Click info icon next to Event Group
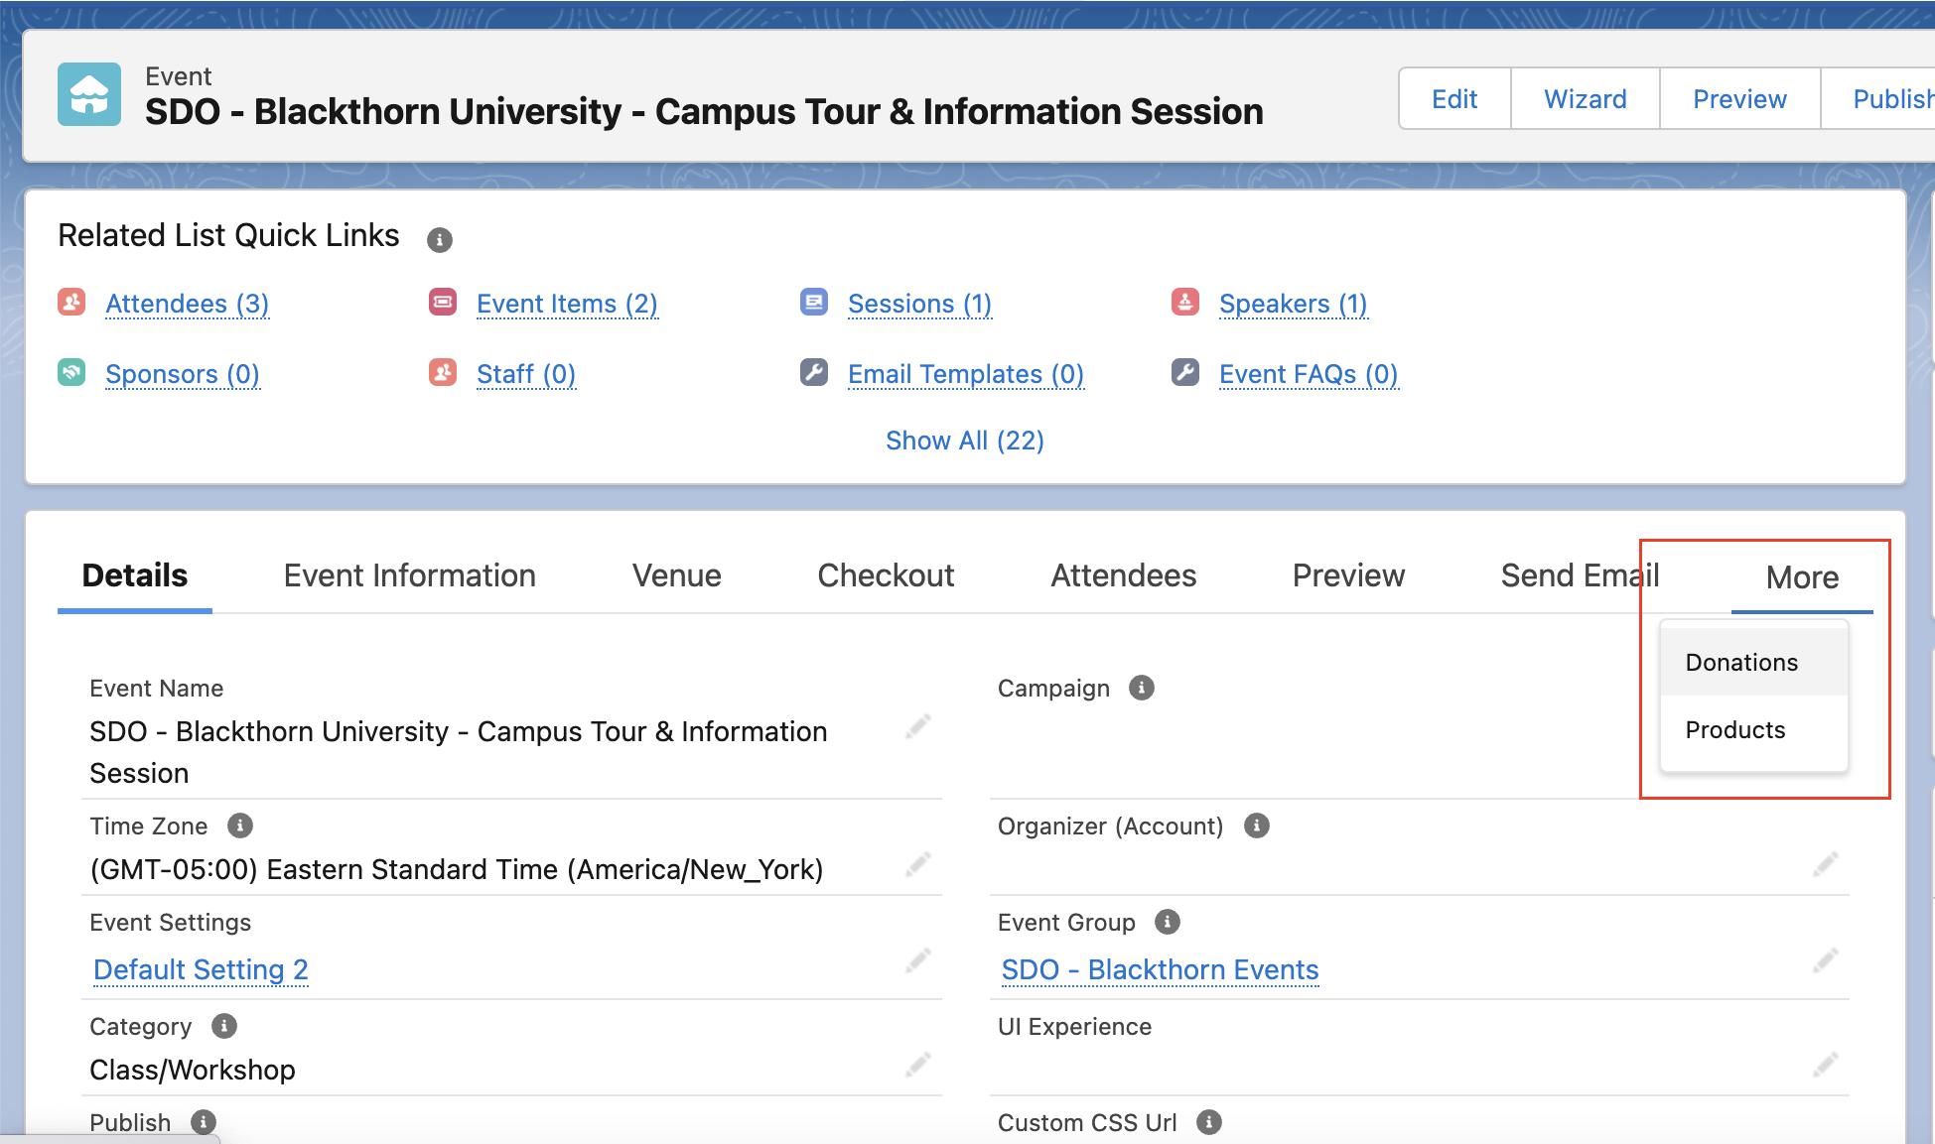This screenshot has width=1935, height=1144. coord(1168,922)
